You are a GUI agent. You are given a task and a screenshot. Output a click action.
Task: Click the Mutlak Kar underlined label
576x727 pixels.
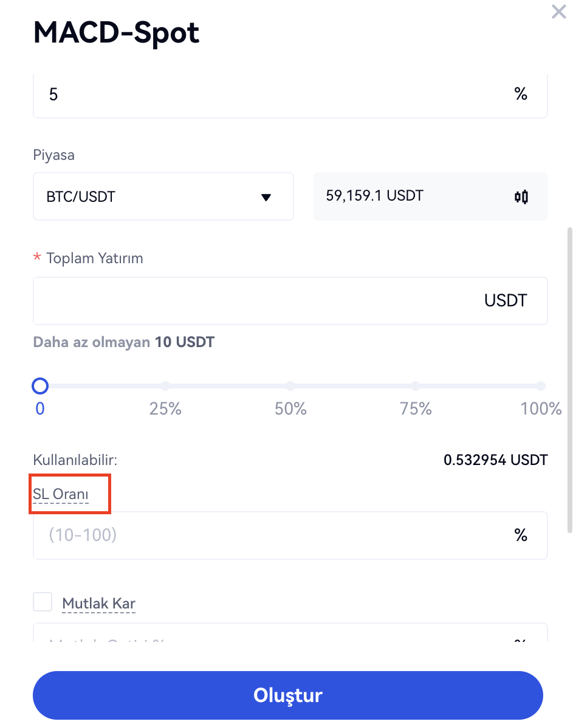click(x=98, y=604)
